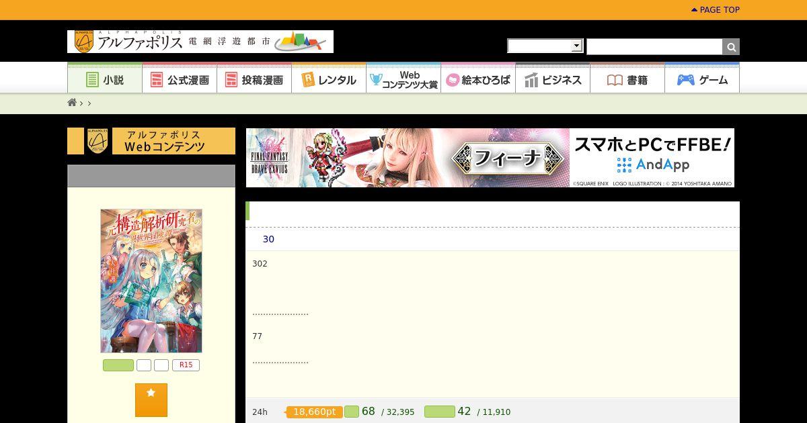Select the number 30 heading text
This screenshot has height=423, width=807.
tap(268, 239)
